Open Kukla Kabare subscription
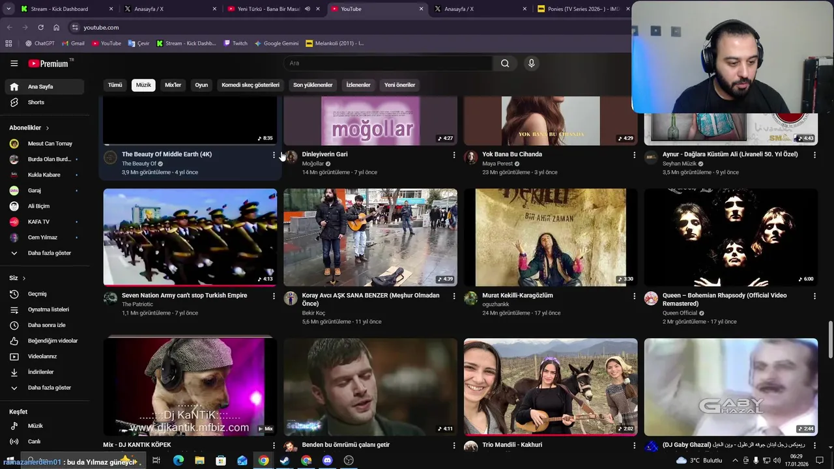The image size is (834, 469). click(x=44, y=175)
